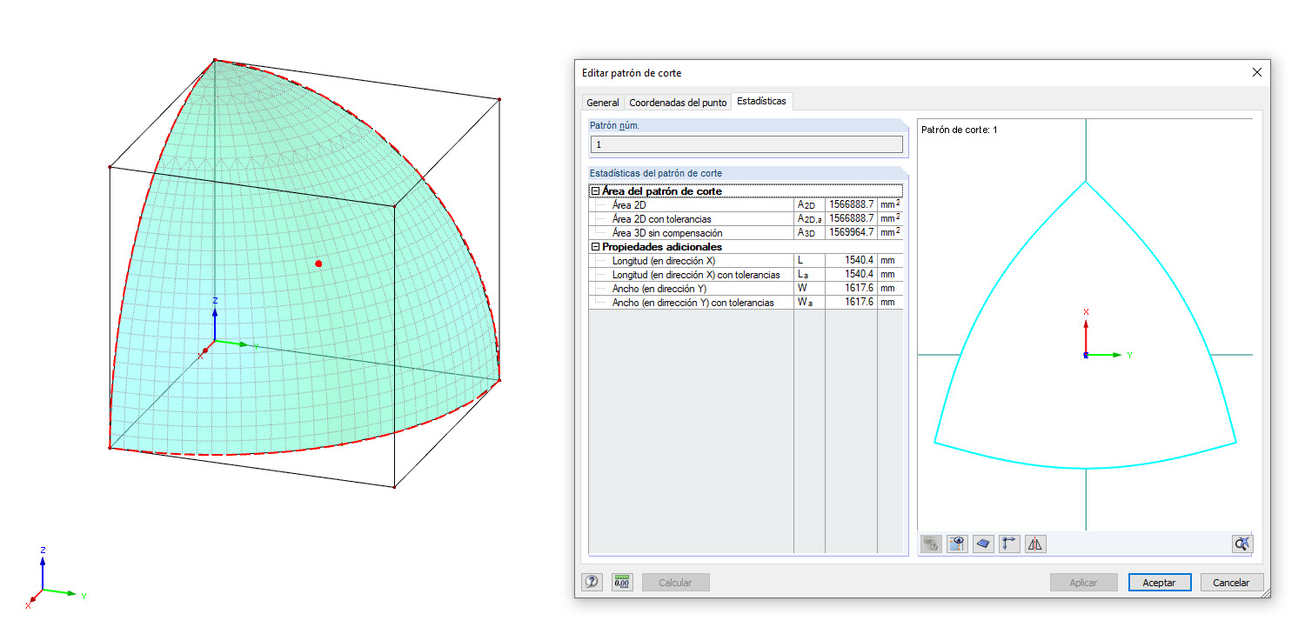Click the Longitud (en dirección X) row label
This screenshot has height=634, width=1305.
point(664,261)
